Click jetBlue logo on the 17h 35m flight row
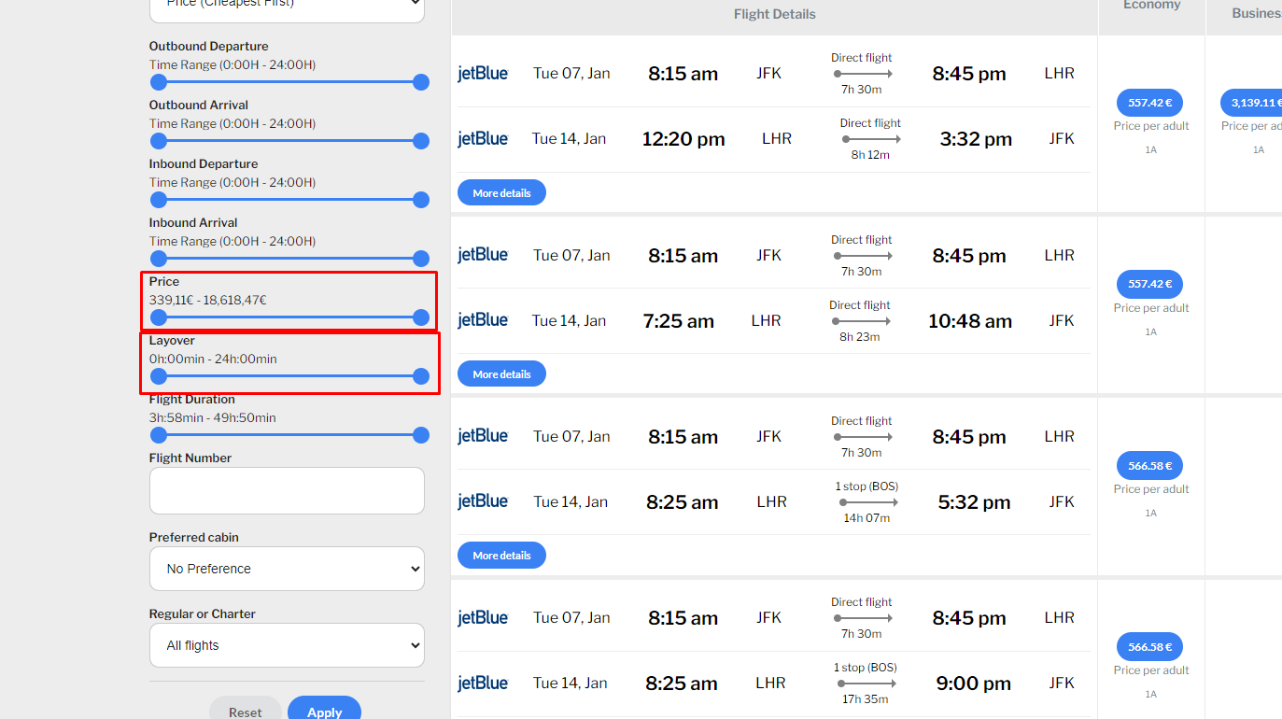Viewport: 1282px width, 719px height. pyautogui.click(x=483, y=683)
